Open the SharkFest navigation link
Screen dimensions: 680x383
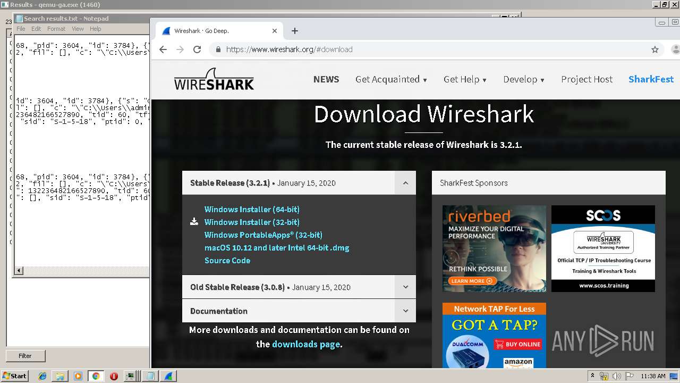point(651,79)
